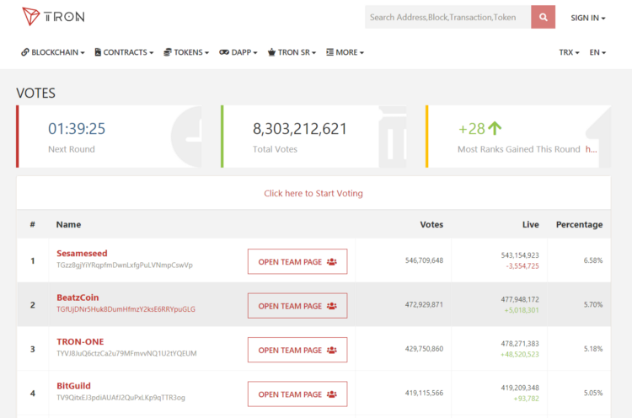Click Sesameseed's vote count 546,709,648
The image size is (632, 418).
(424, 260)
